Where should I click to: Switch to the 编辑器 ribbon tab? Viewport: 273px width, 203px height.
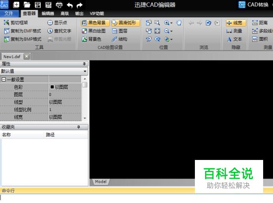click(x=48, y=13)
